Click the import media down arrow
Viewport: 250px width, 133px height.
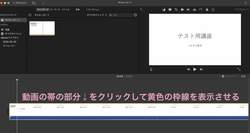click(43, 3)
